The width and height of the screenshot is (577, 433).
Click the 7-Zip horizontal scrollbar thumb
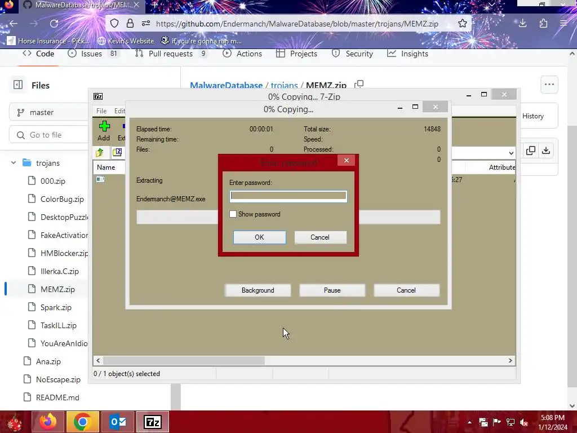tap(184, 360)
